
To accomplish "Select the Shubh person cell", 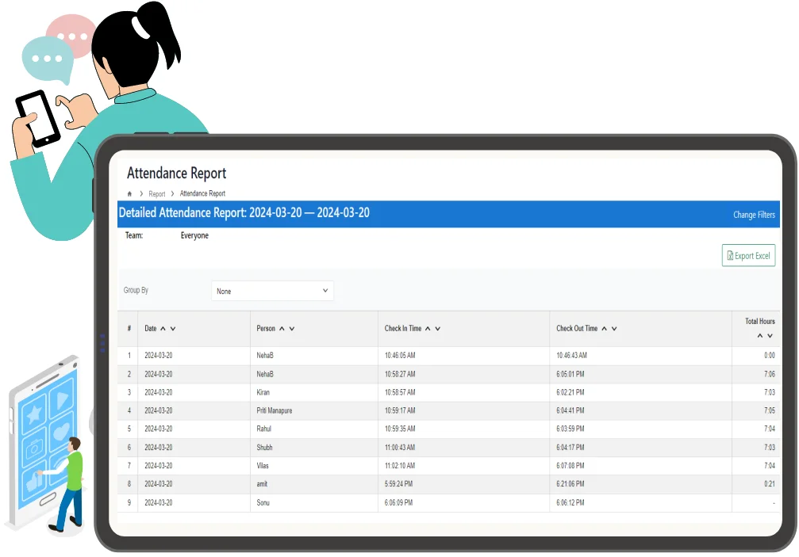I will tap(264, 448).
